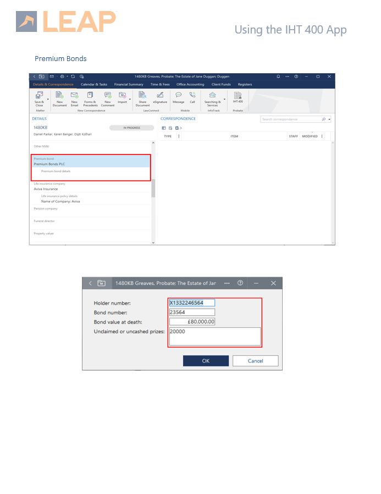
Task: Open the Searching & Services dropdown
Action: (x=224, y=100)
